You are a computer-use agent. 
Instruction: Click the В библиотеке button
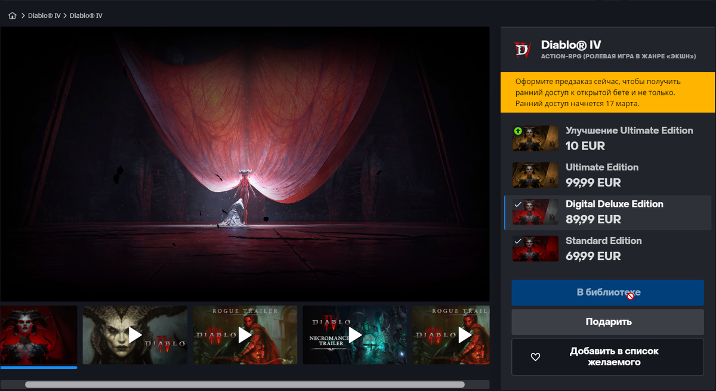(x=608, y=293)
